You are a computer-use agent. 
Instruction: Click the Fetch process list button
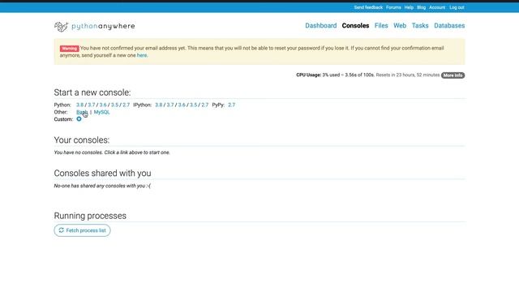pyautogui.click(x=82, y=230)
